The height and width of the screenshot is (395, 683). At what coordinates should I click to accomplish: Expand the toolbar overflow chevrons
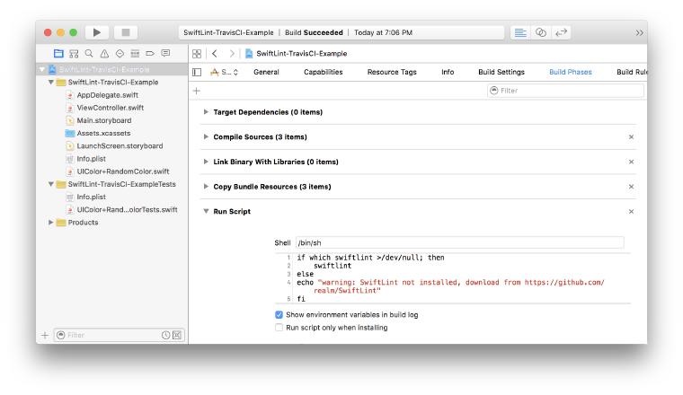tap(639, 33)
